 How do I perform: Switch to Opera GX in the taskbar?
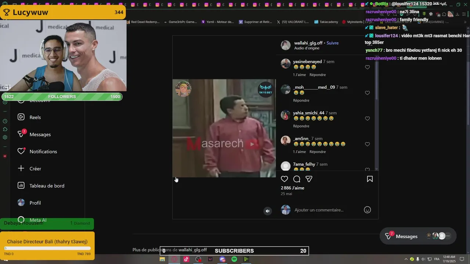[x=174, y=259]
